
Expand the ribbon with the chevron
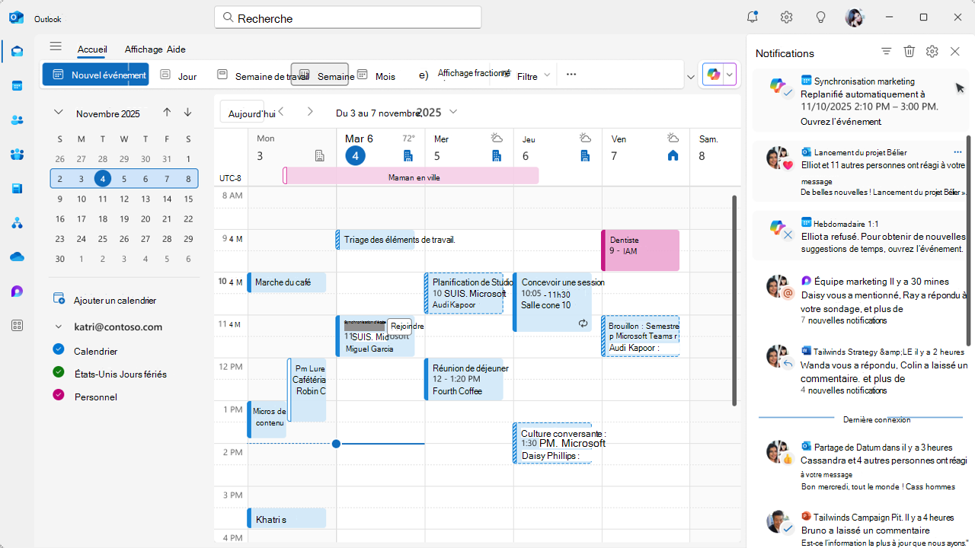click(691, 76)
